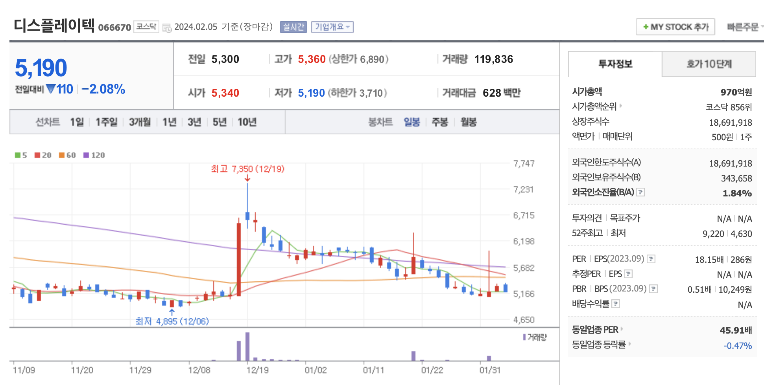Select the 월봉 candle chart
Viewport: 764px width, 385px height.
pyautogui.click(x=469, y=122)
